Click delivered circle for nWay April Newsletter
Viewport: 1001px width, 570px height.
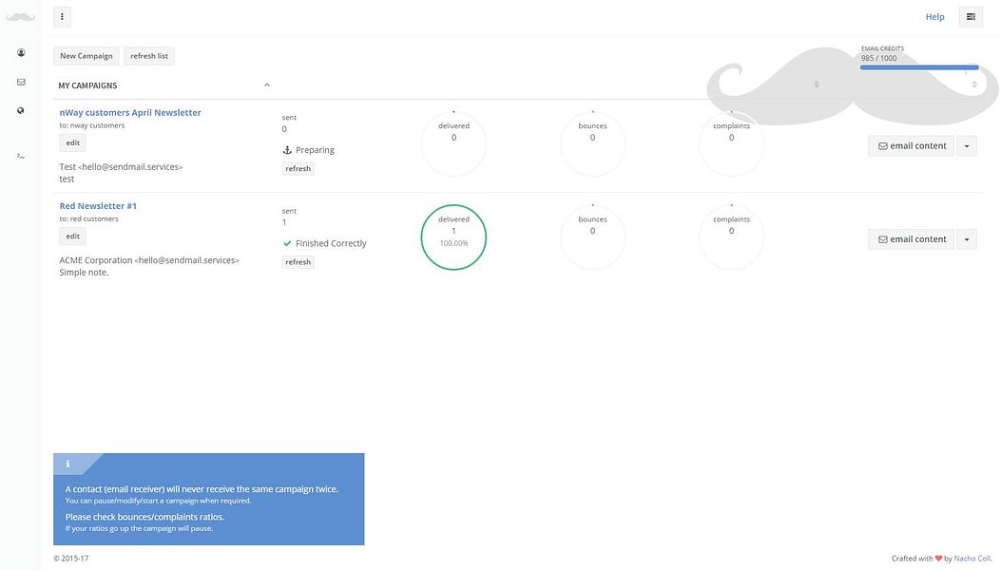click(x=453, y=144)
